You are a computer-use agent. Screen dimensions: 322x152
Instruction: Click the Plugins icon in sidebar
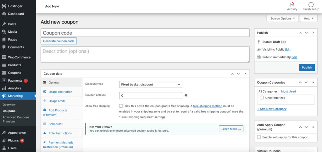tap(4, 140)
